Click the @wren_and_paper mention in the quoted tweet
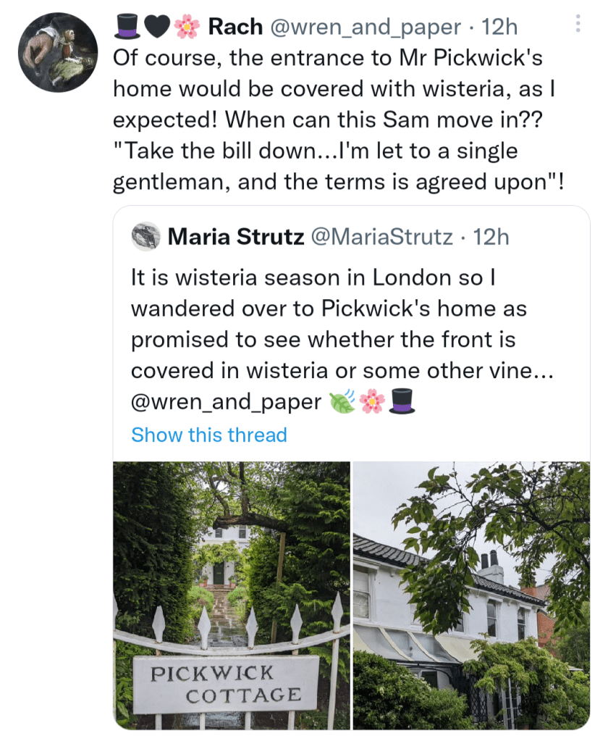The width and height of the screenshot is (608, 741). click(x=227, y=401)
